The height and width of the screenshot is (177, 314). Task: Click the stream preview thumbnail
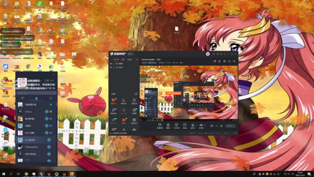[189, 93]
